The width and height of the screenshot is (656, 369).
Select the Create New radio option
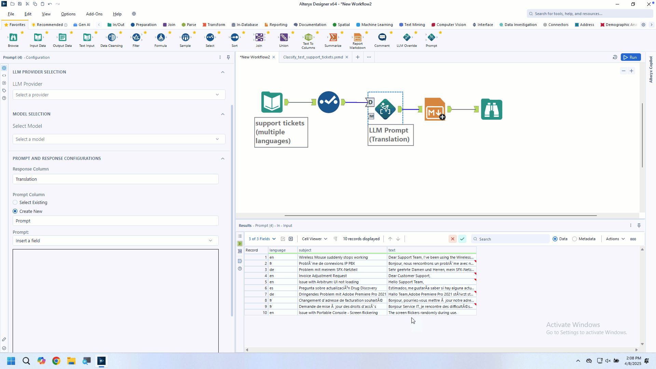(x=15, y=211)
